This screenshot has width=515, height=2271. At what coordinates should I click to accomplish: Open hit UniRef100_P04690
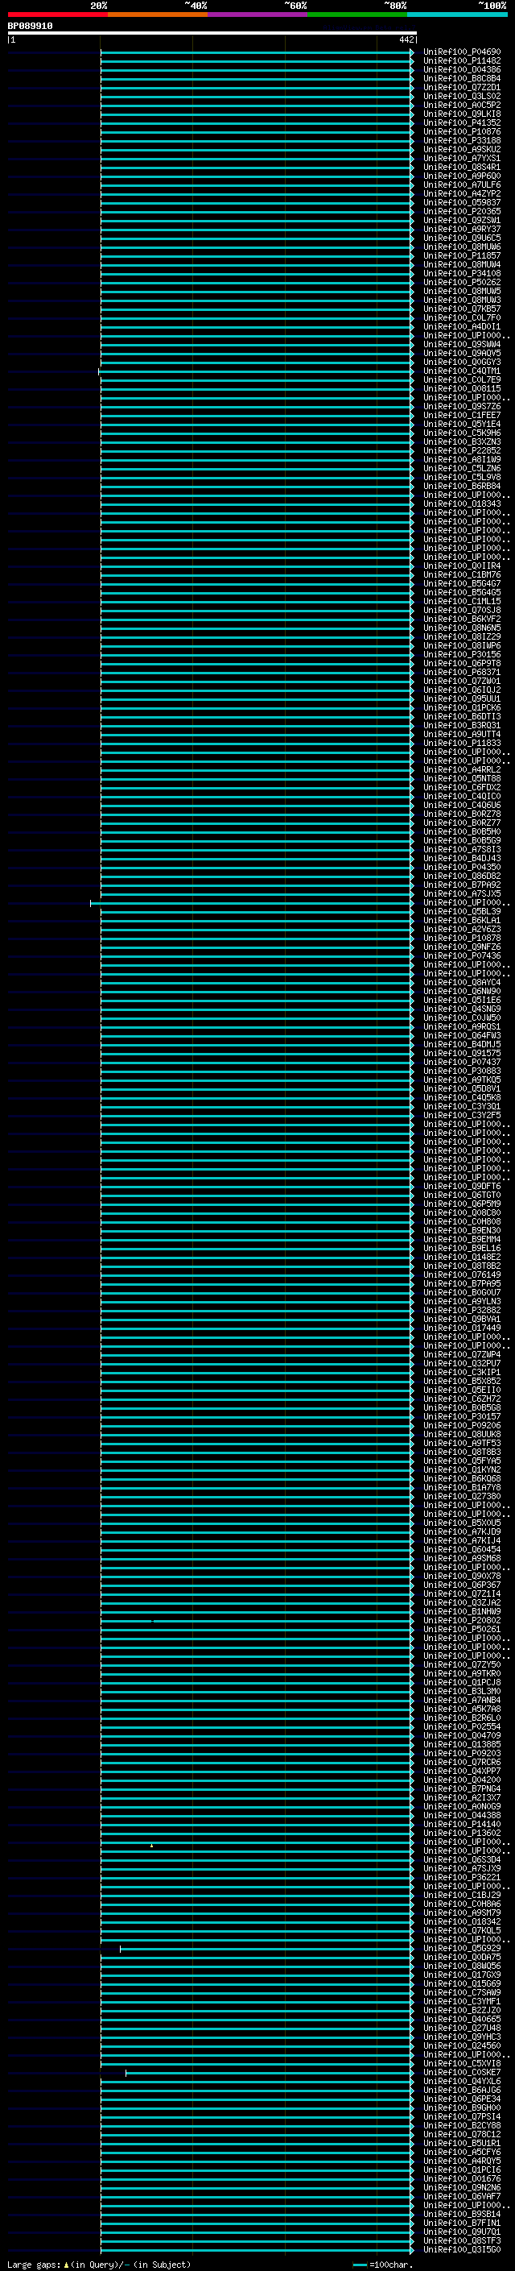(x=461, y=52)
